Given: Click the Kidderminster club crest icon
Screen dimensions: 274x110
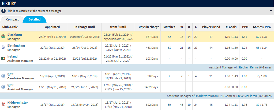Looking at the screenshot, I should click(3, 105).
